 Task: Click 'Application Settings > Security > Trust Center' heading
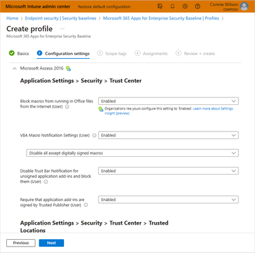click(x=81, y=81)
